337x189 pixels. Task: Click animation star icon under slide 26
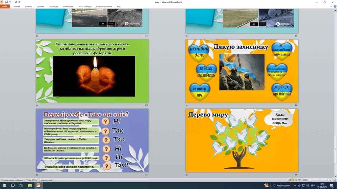coord(186,175)
